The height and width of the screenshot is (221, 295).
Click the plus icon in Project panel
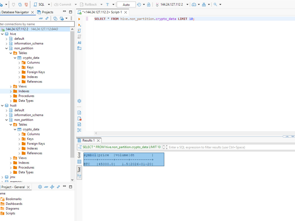point(52,187)
